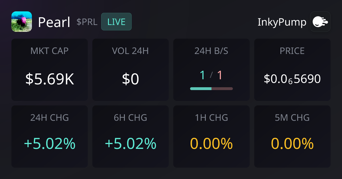Open the MKT CAP $5.69K card
Viewport: 342px width, 179px height.
[x=50, y=70]
